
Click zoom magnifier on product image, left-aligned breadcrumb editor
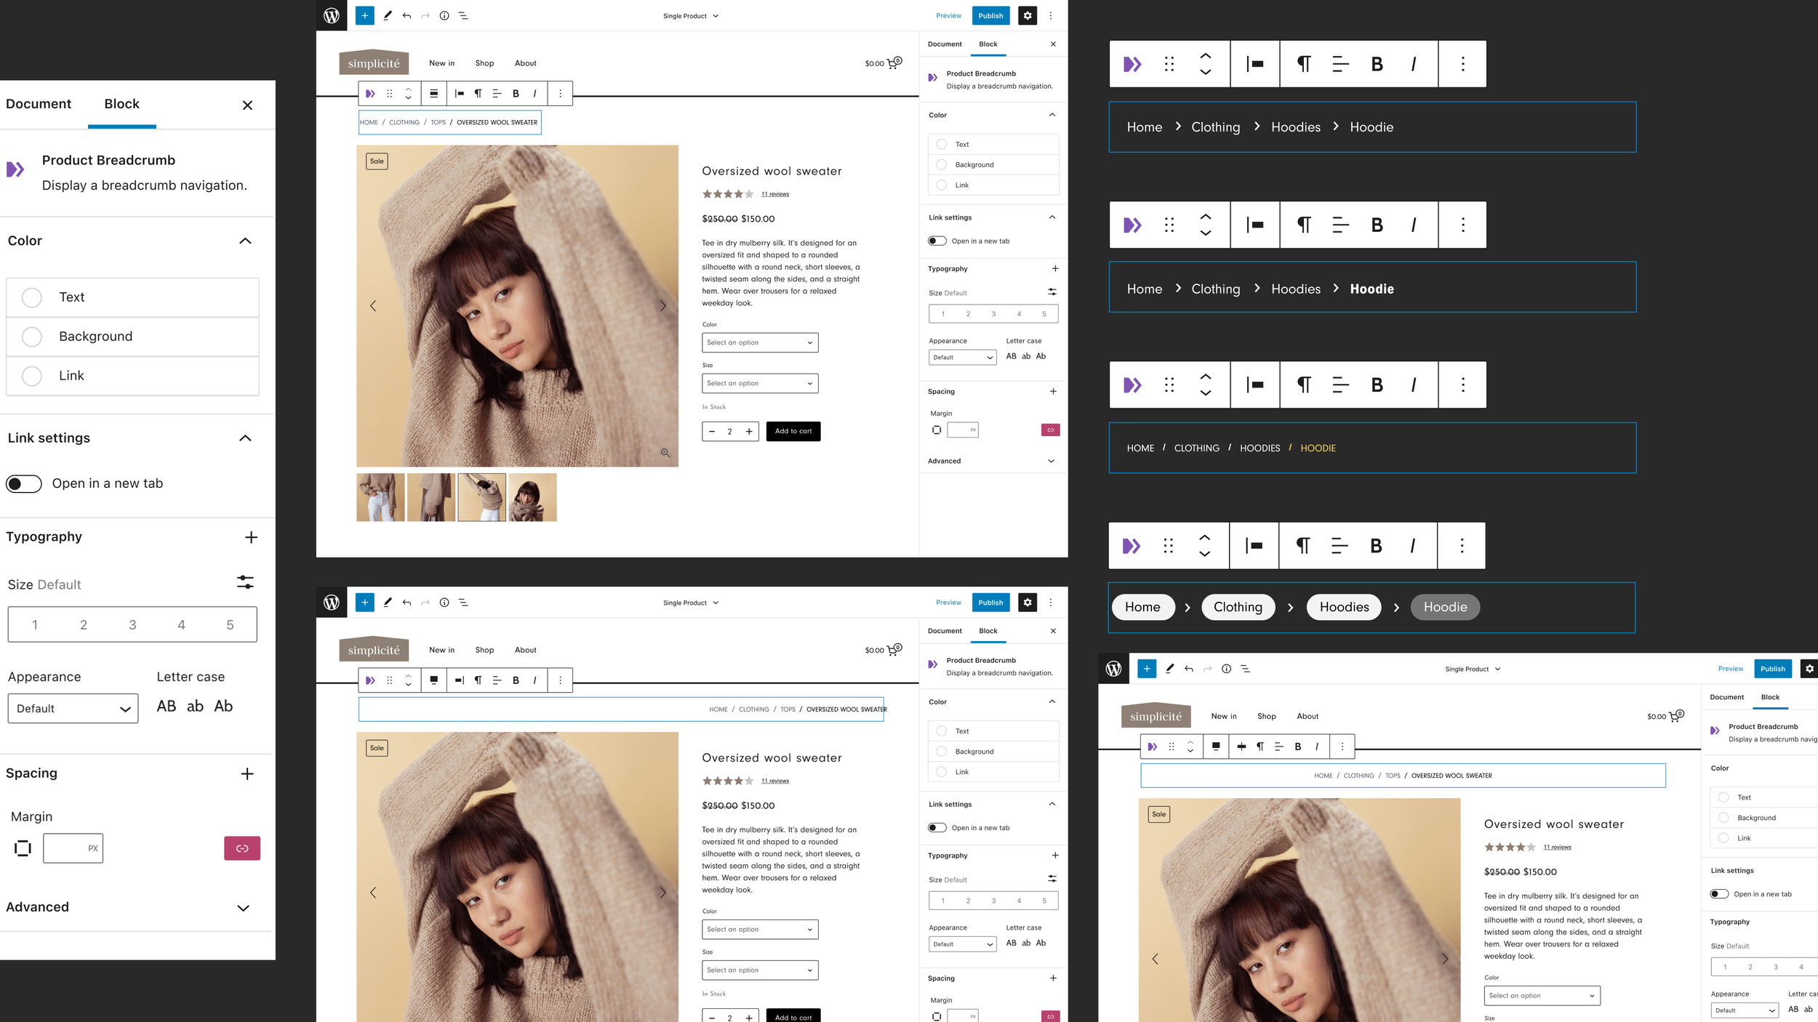pos(665,453)
